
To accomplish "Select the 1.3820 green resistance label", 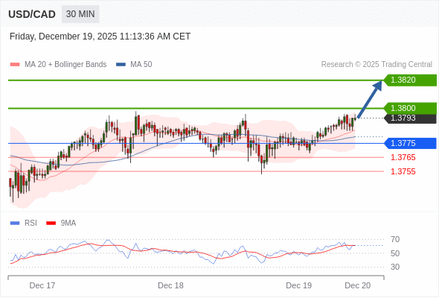I will point(410,80).
